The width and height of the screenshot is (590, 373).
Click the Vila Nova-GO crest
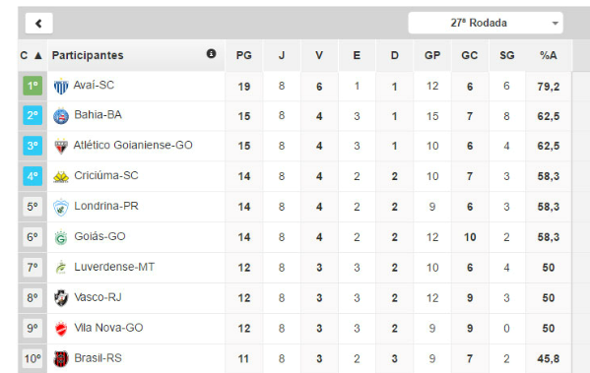click(61, 329)
